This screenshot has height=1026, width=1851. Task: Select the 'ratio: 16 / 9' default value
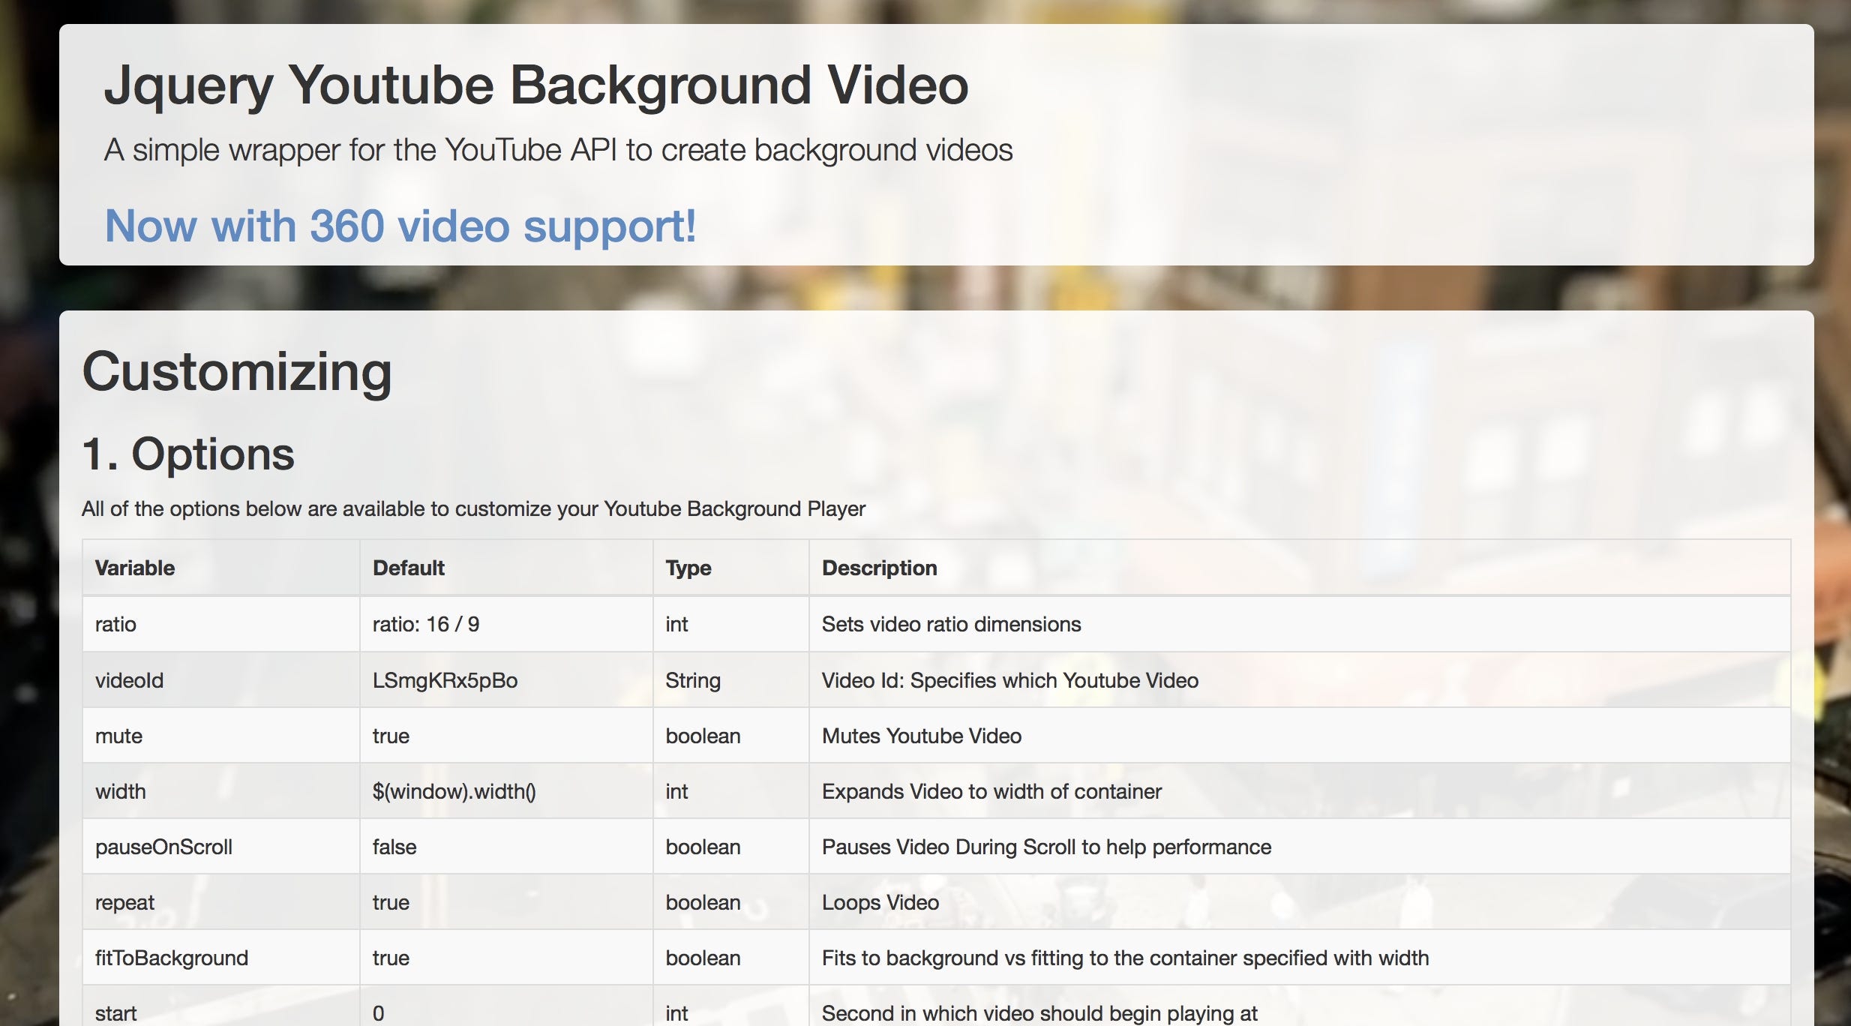coord(426,624)
